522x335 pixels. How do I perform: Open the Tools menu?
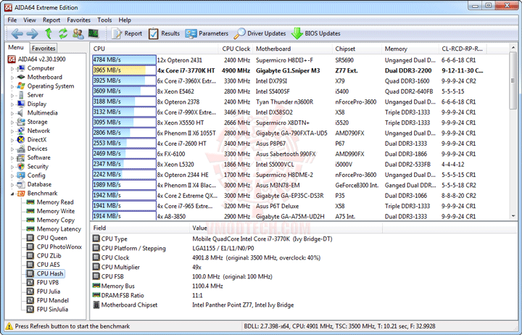pyautogui.click(x=104, y=20)
